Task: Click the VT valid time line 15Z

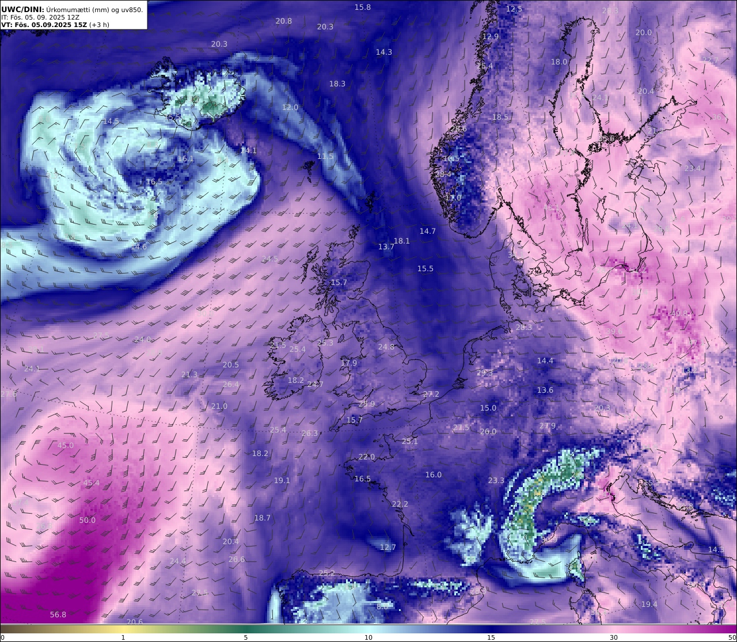Action: pos(55,25)
